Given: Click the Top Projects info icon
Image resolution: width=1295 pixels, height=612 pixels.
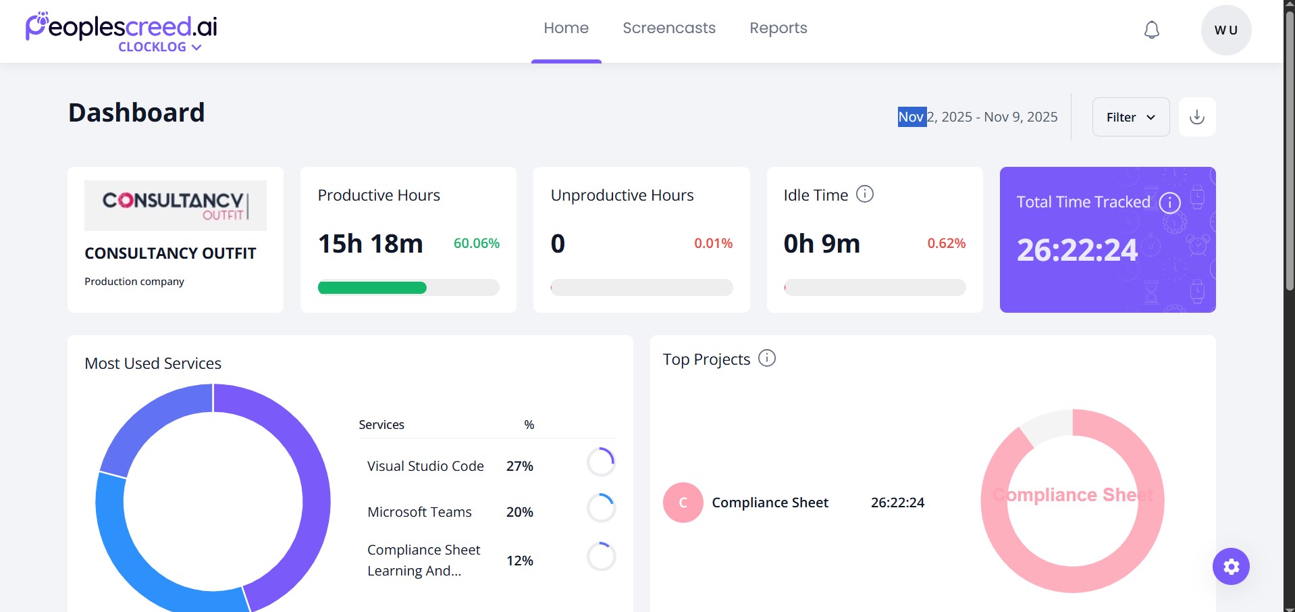Looking at the screenshot, I should (766, 358).
